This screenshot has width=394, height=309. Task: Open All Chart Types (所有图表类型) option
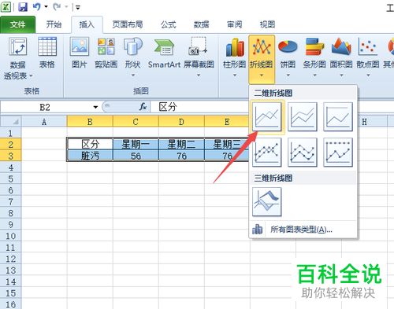303,230
